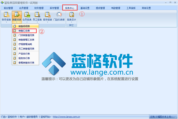Screen dimensions: 178x119
Task: Choose 疗程套餐消耗 menu entry
Action: pos(25,44)
